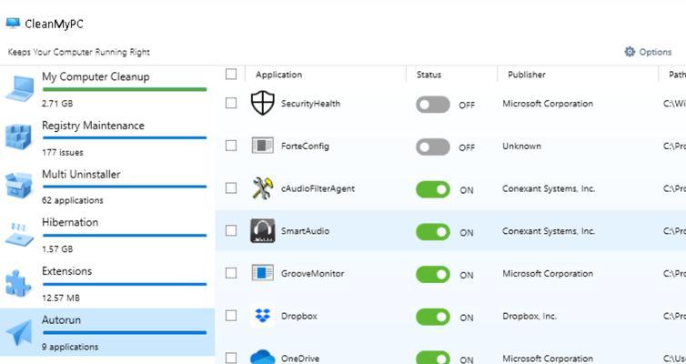686x364 pixels.
Task: Click the cAudioFilterAgent tools icon
Action: [x=263, y=188]
